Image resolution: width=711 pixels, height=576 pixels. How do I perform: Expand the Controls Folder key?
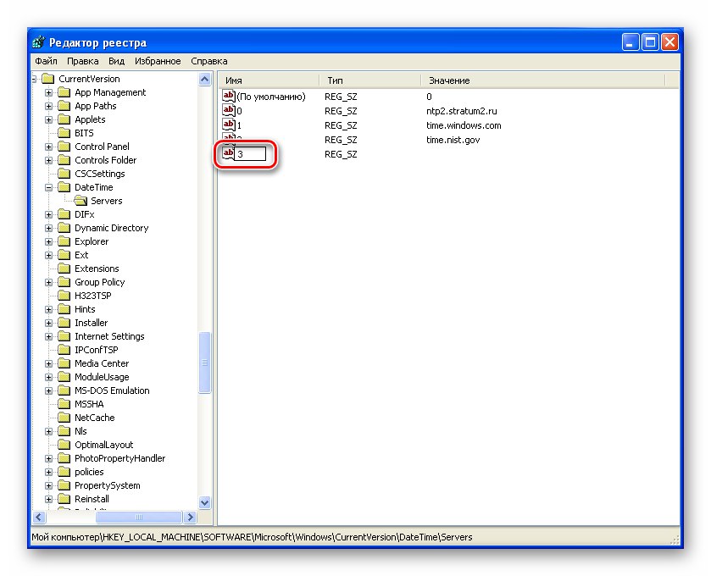coord(48,160)
